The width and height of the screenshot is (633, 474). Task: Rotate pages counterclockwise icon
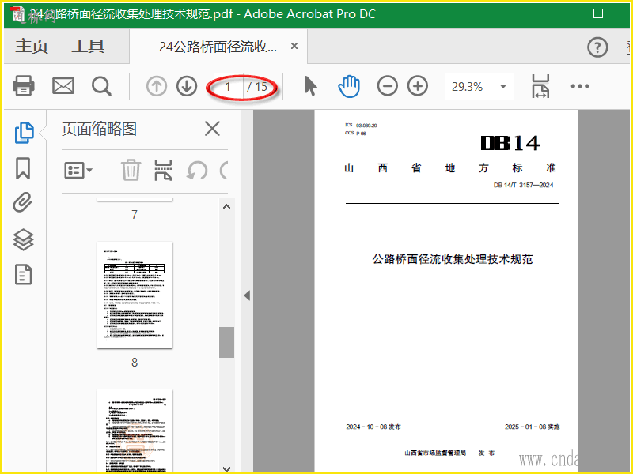point(197,171)
